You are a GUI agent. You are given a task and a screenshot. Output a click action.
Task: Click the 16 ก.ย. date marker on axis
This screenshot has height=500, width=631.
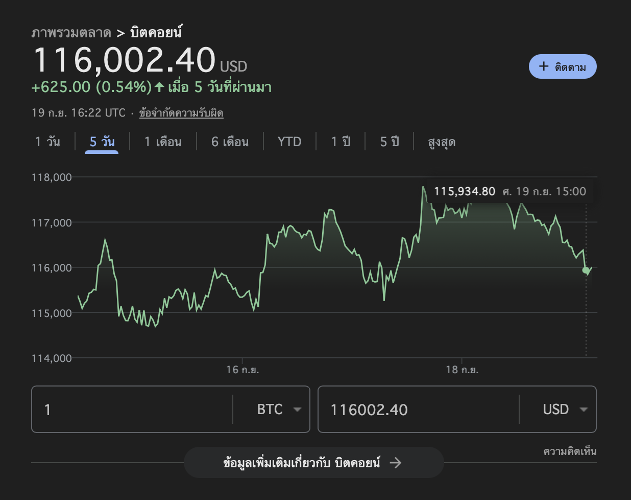point(242,369)
